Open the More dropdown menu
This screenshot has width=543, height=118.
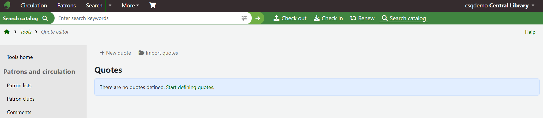[x=130, y=5]
